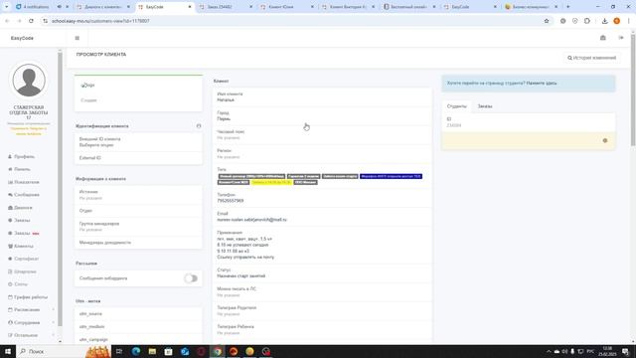
Task: Open Заказы new item icon in sidebar
Action: click(10, 234)
